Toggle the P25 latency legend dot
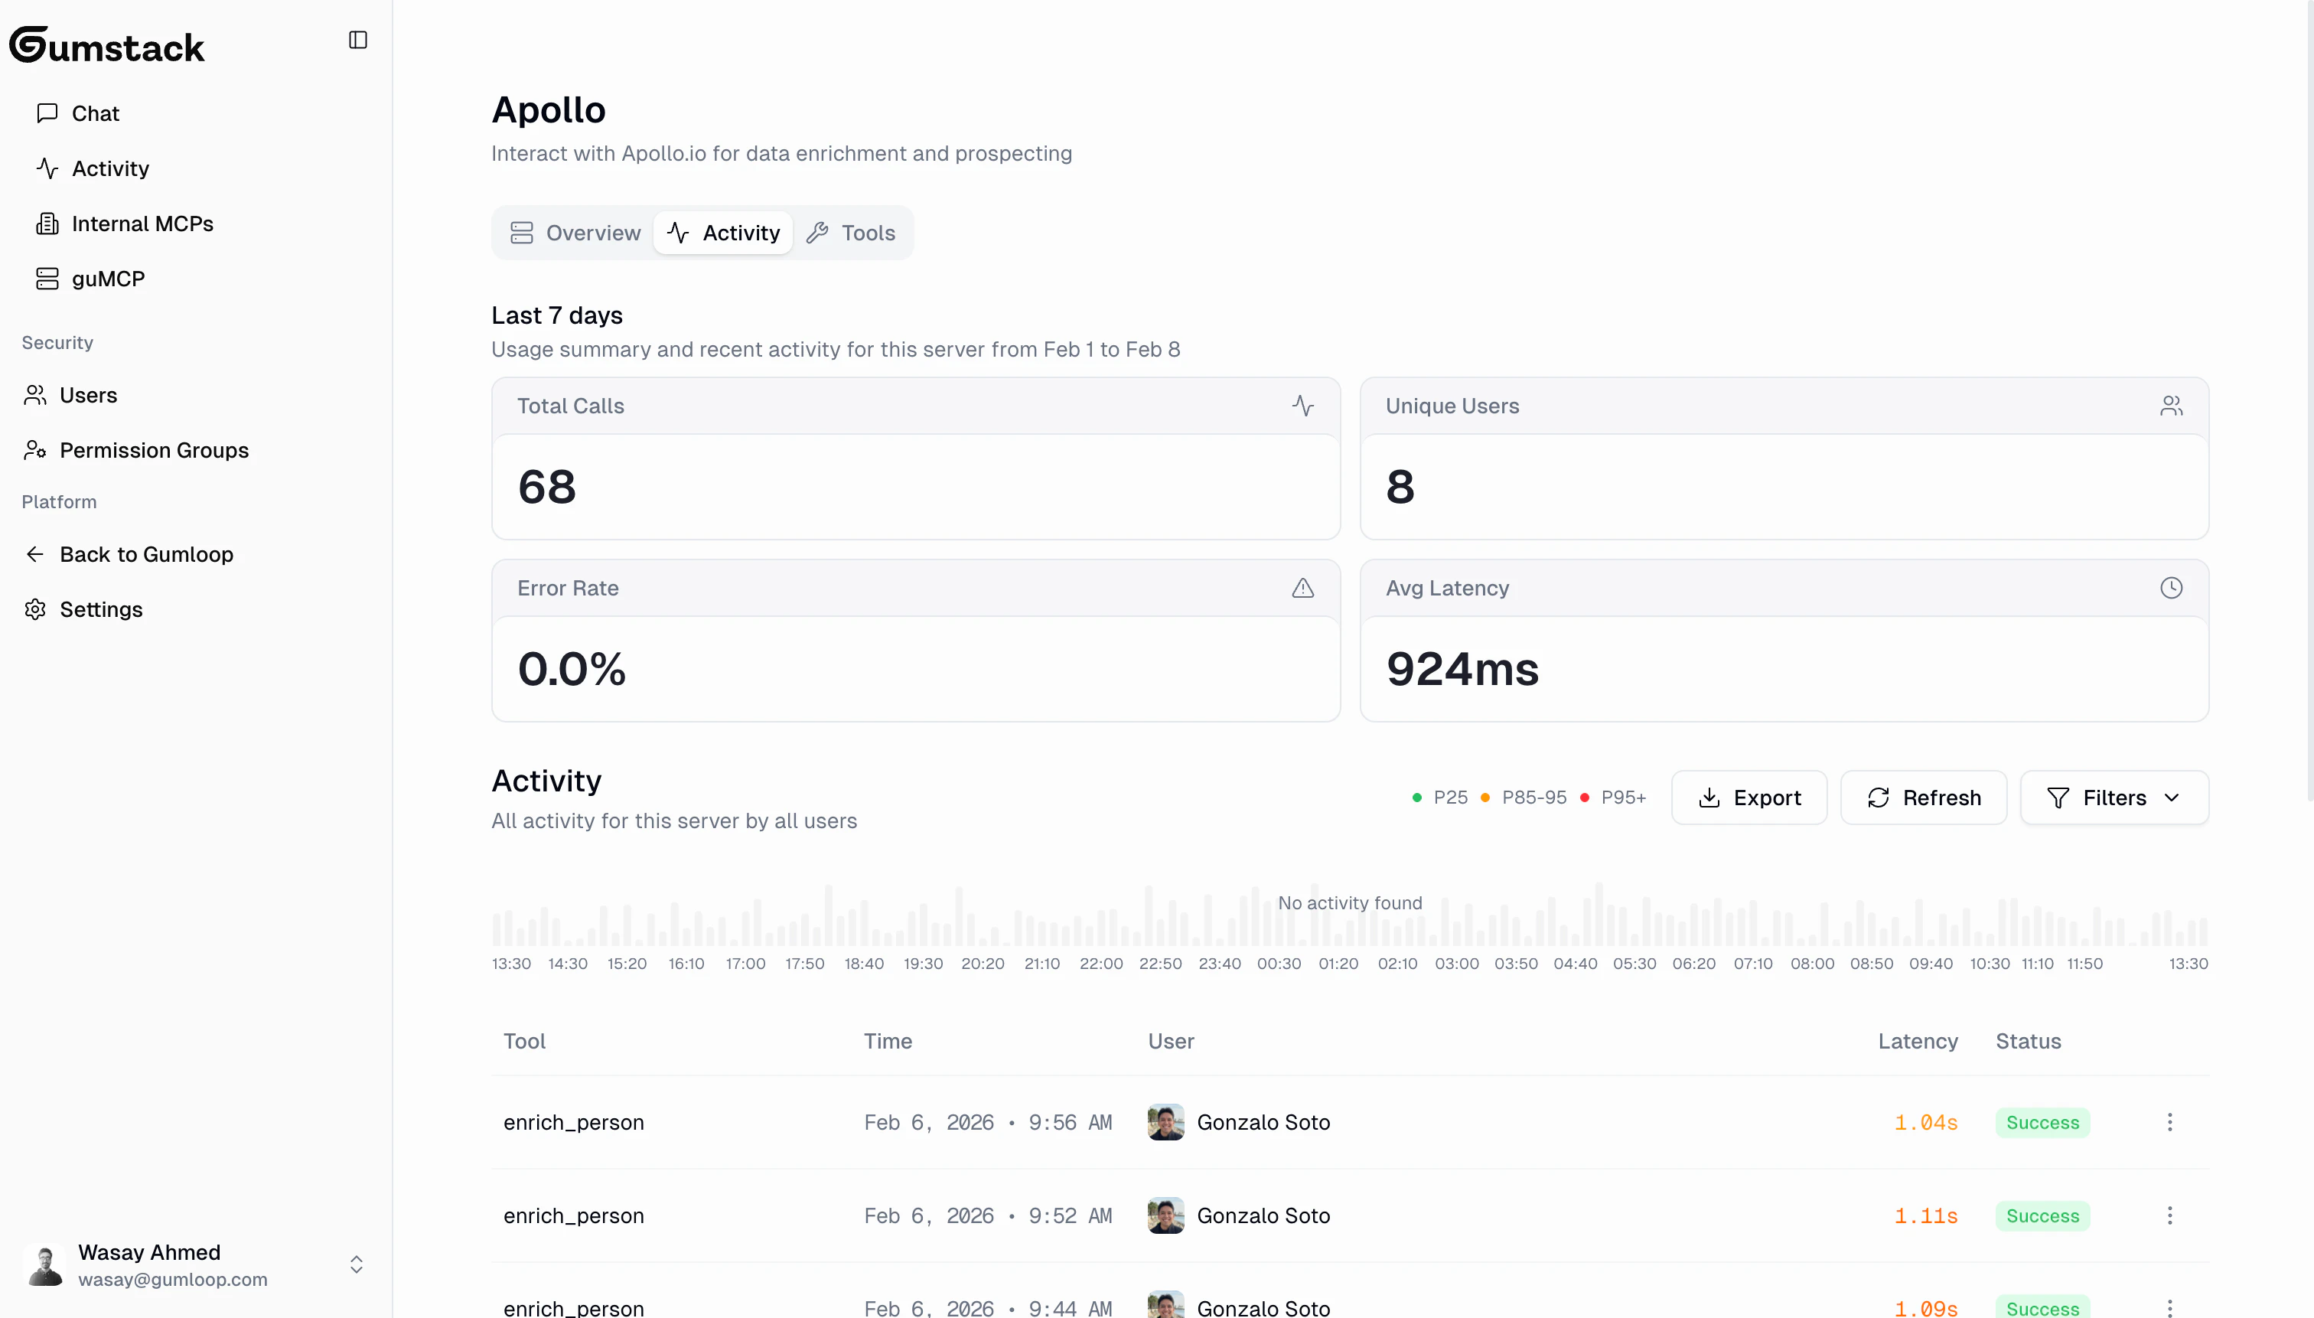Image resolution: width=2314 pixels, height=1318 pixels. [x=1416, y=797]
